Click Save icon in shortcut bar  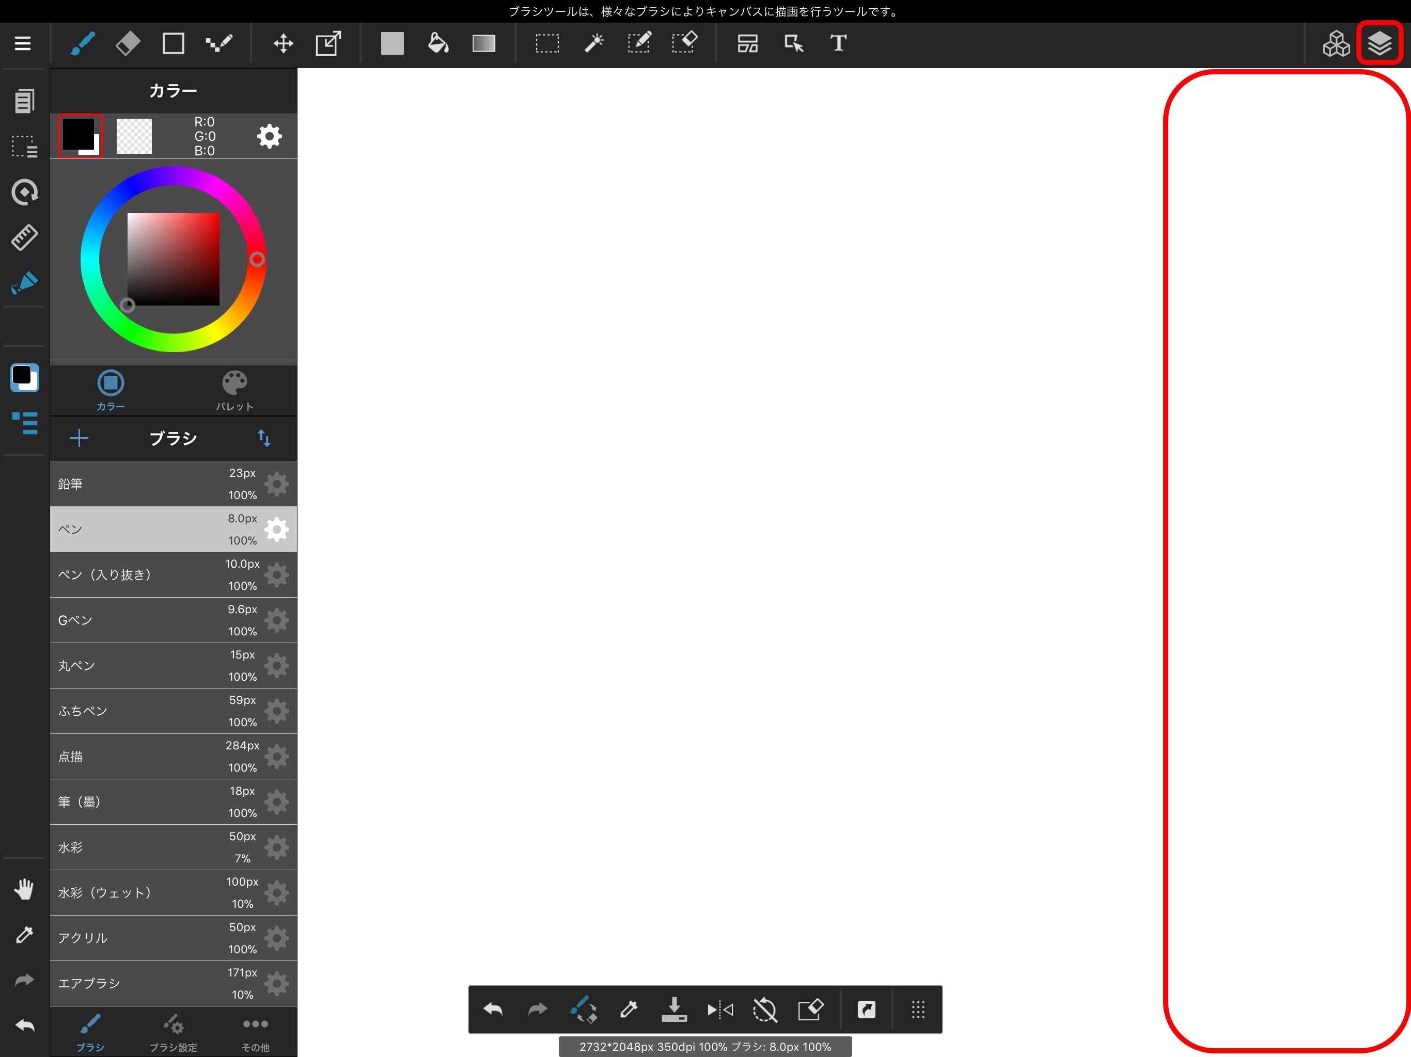coord(674,1009)
